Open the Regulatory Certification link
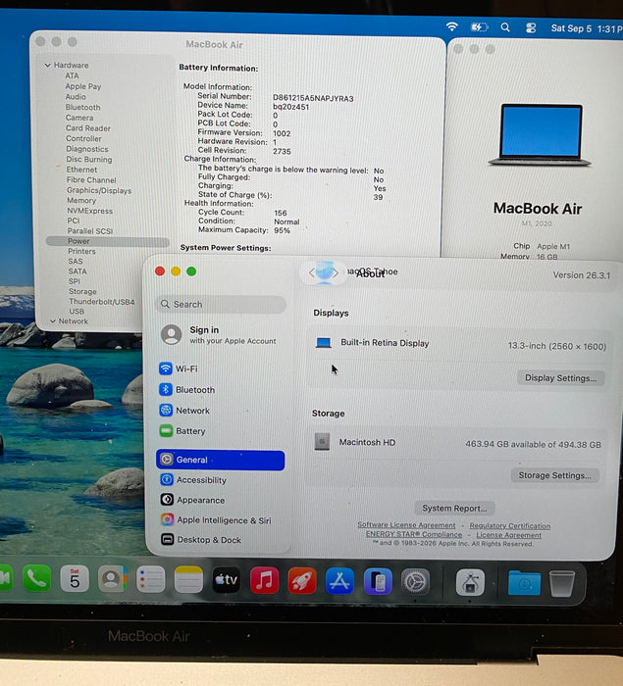 (x=510, y=526)
